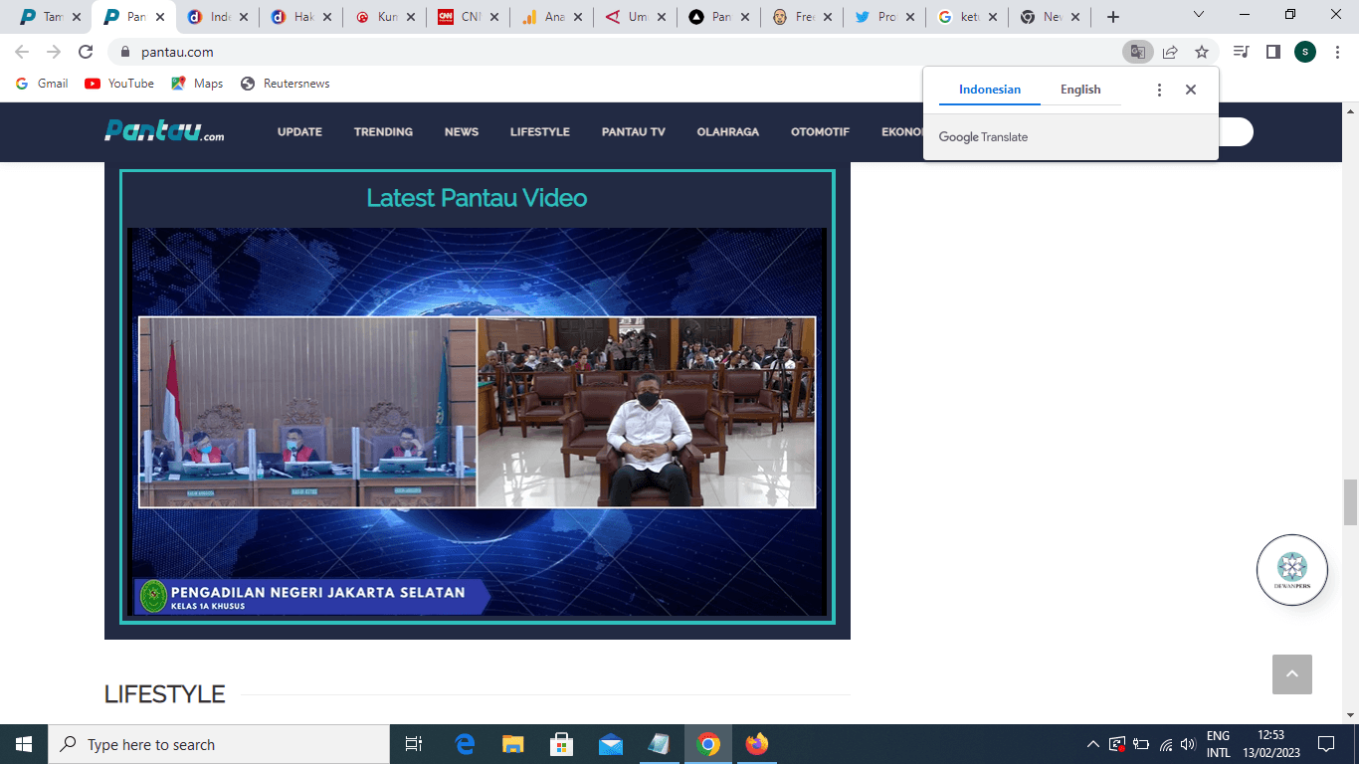Click the Pantau.com logo
The height and width of the screenshot is (764, 1359).
click(164, 131)
